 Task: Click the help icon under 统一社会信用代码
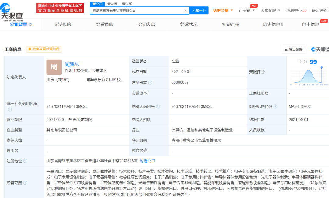(10, 109)
